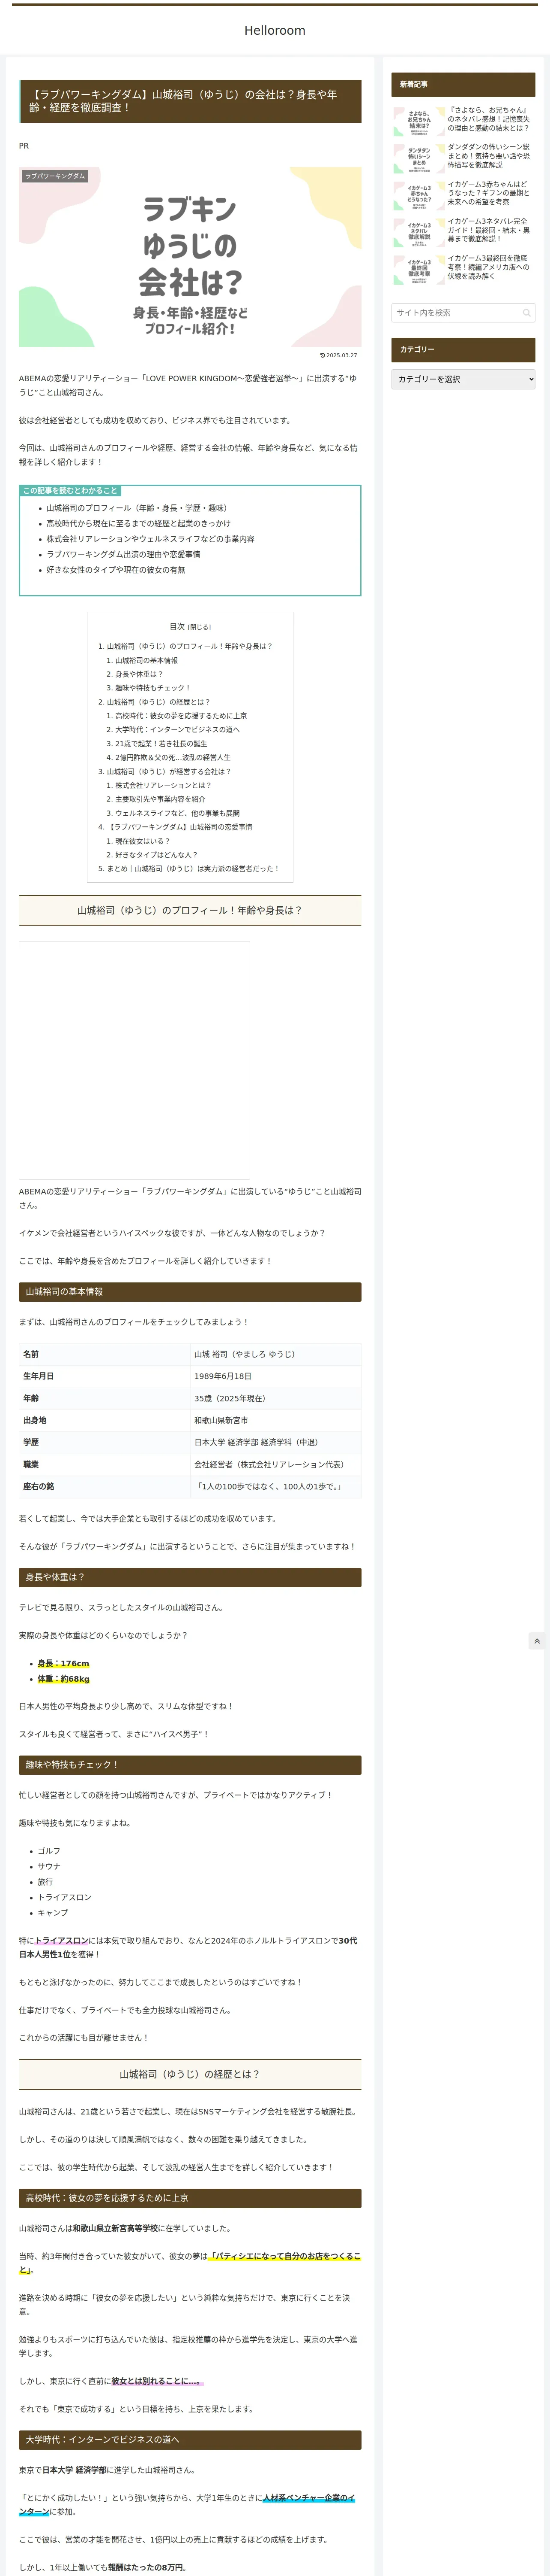Select table cell 会社経営者（株式会社リアレーション代表）

275,1464
